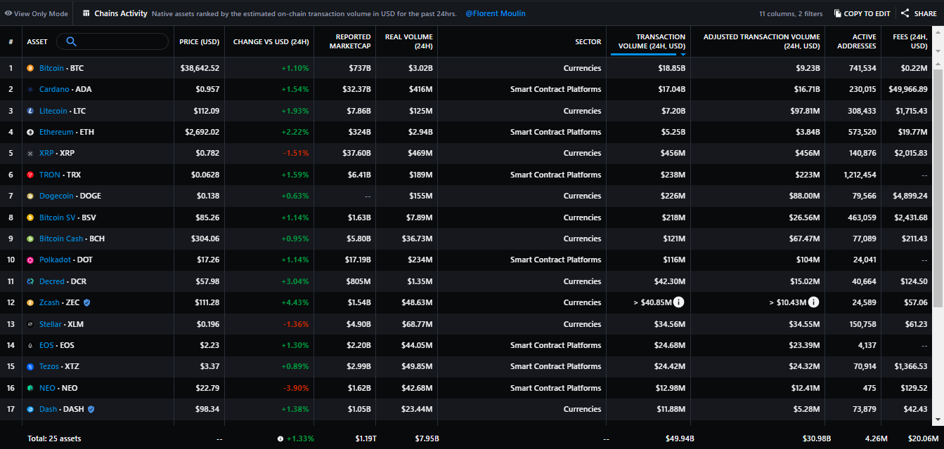
Task: Click the Dogecoin coin icon
Action: 30,196
